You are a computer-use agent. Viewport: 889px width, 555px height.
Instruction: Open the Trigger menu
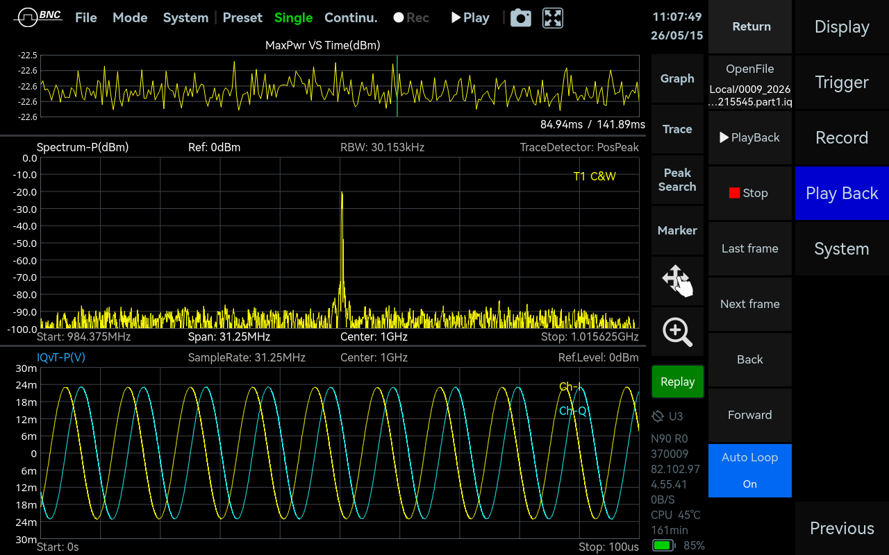pyautogui.click(x=842, y=82)
